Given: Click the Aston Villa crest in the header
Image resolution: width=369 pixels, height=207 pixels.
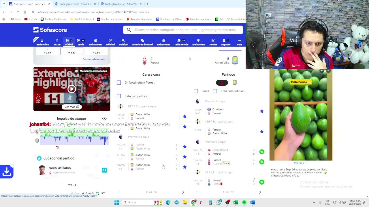Looking at the screenshot, I should pyautogui.click(x=235, y=60).
